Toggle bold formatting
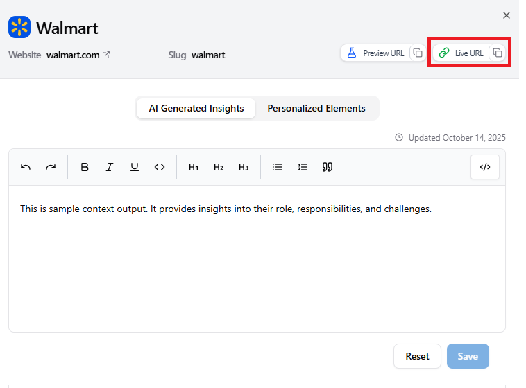526x388 pixels. tap(85, 167)
